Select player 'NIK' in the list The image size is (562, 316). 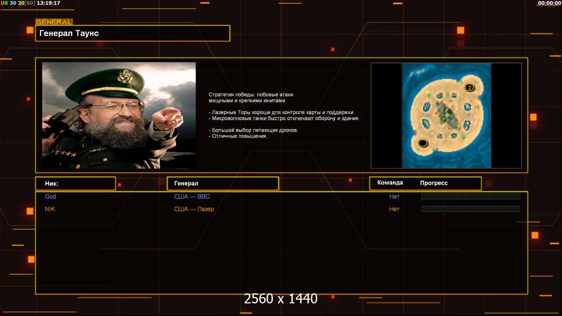pyautogui.click(x=50, y=209)
